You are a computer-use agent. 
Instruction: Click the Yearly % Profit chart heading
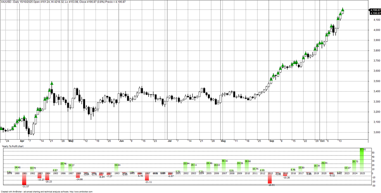click(12, 146)
